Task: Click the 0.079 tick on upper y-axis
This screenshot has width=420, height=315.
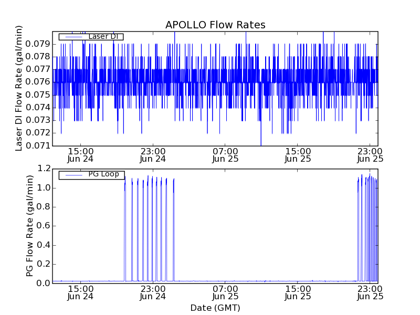Action: pos(38,44)
